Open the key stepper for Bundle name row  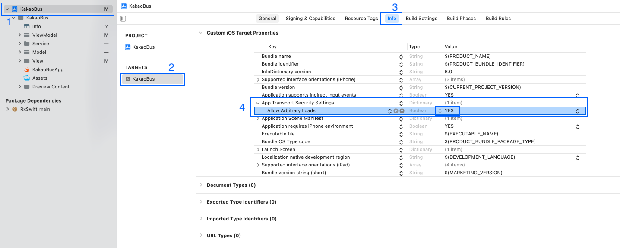coord(402,57)
